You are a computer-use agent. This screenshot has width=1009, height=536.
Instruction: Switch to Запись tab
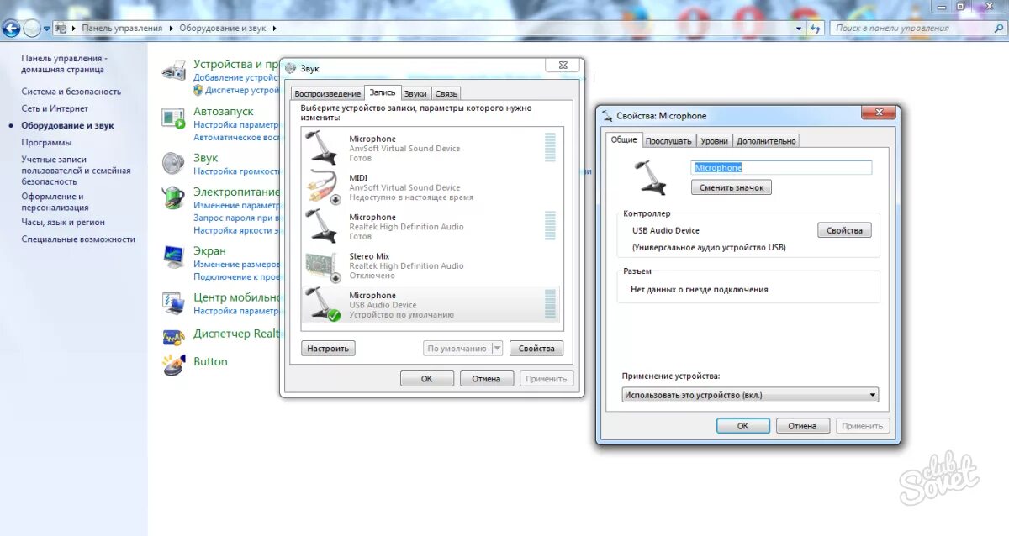[x=383, y=92]
